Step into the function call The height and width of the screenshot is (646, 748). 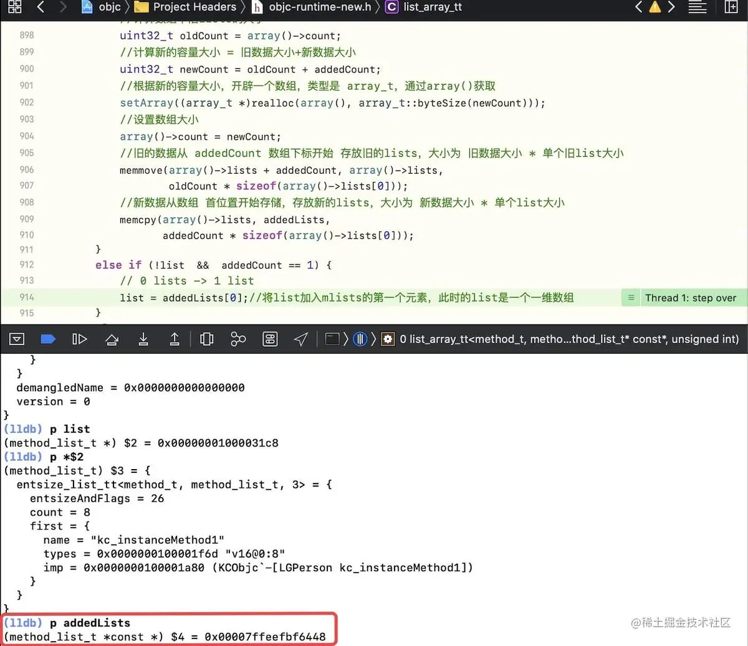coord(143,339)
